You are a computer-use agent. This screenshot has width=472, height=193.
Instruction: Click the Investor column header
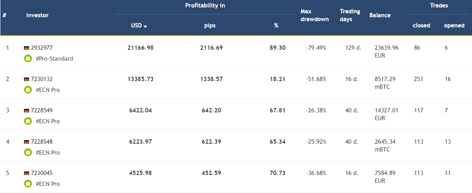tap(37, 15)
